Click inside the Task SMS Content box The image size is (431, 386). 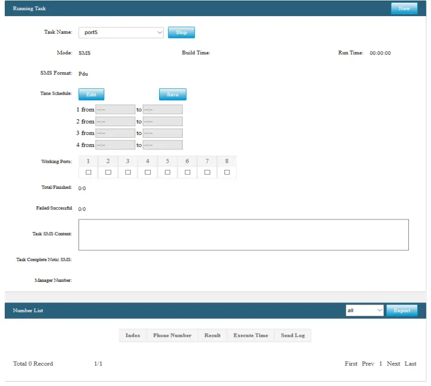click(x=243, y=235)
